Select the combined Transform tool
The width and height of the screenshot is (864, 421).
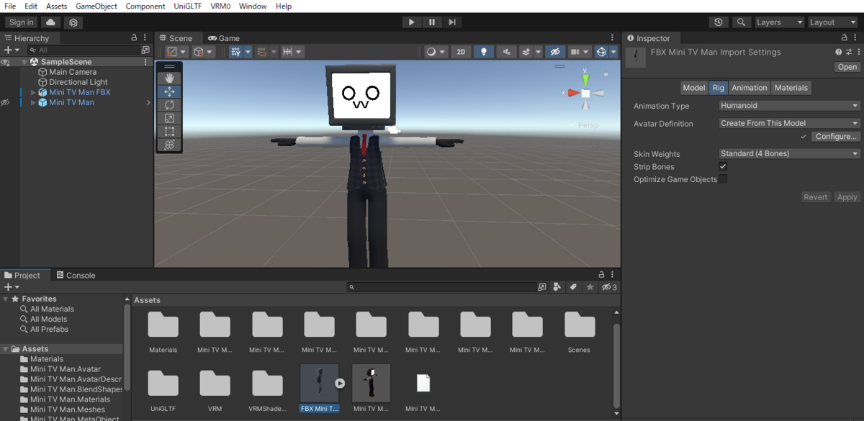(x=170, y=145)
